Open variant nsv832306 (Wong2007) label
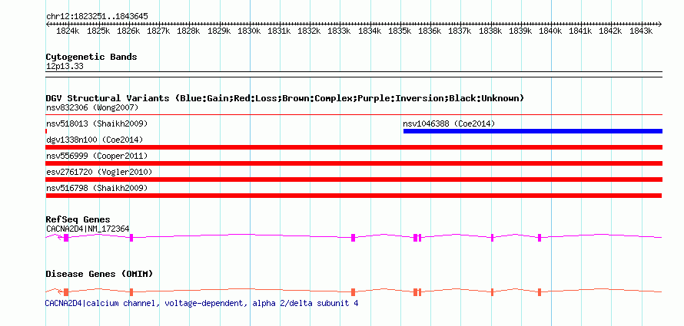The width and height of the screenshot is (684, 326). 92,107
